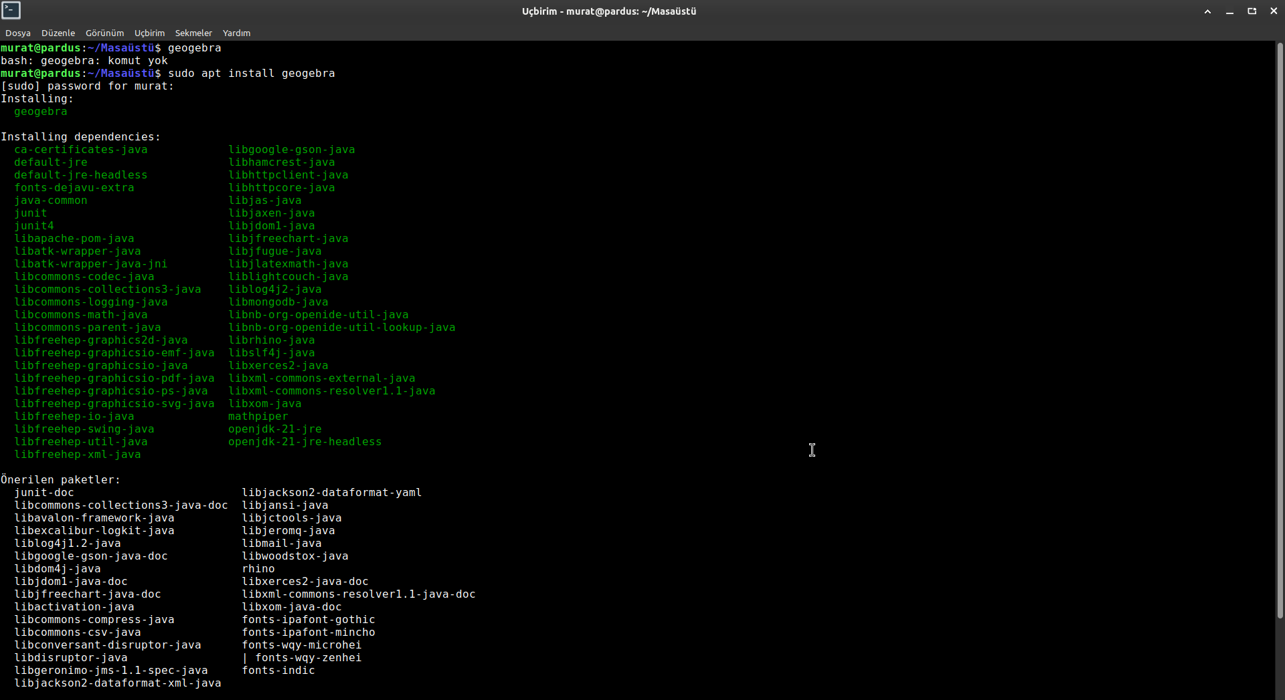The width and height of the screenshot is (1285, 700).
Task: Click the 'mathpiper' package name
Action: (258, 417)
